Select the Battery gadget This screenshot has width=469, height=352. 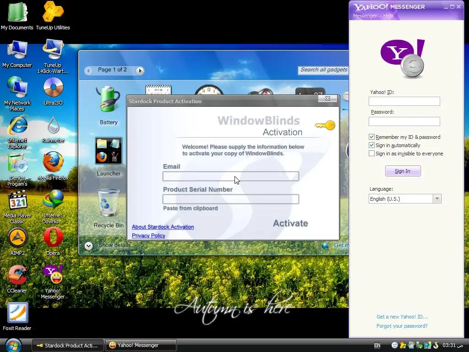108,105
